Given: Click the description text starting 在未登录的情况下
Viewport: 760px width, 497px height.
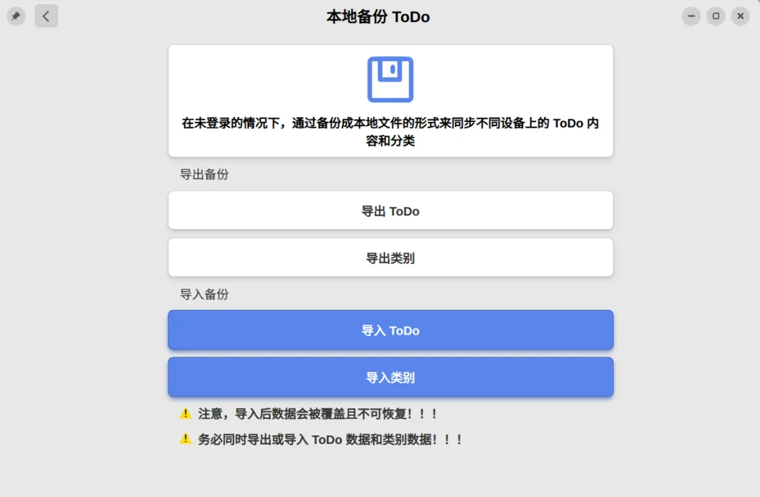Looking at the screenshot, I should [390, 132].
